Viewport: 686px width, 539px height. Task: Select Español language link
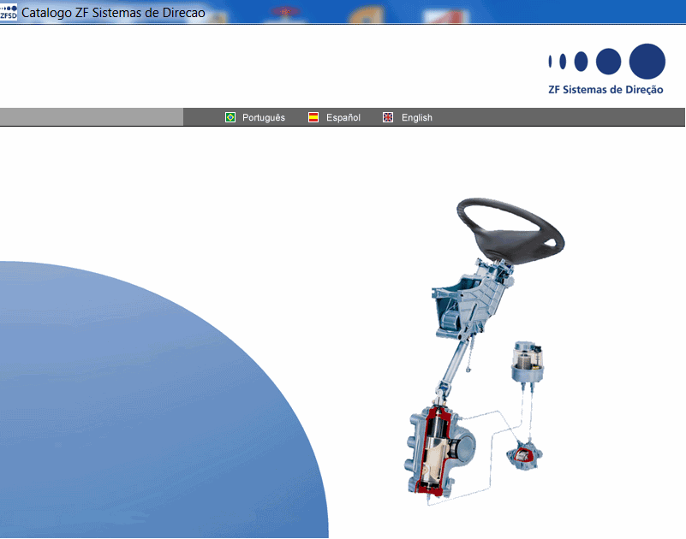pyautogui.click(x=343, y=117)
